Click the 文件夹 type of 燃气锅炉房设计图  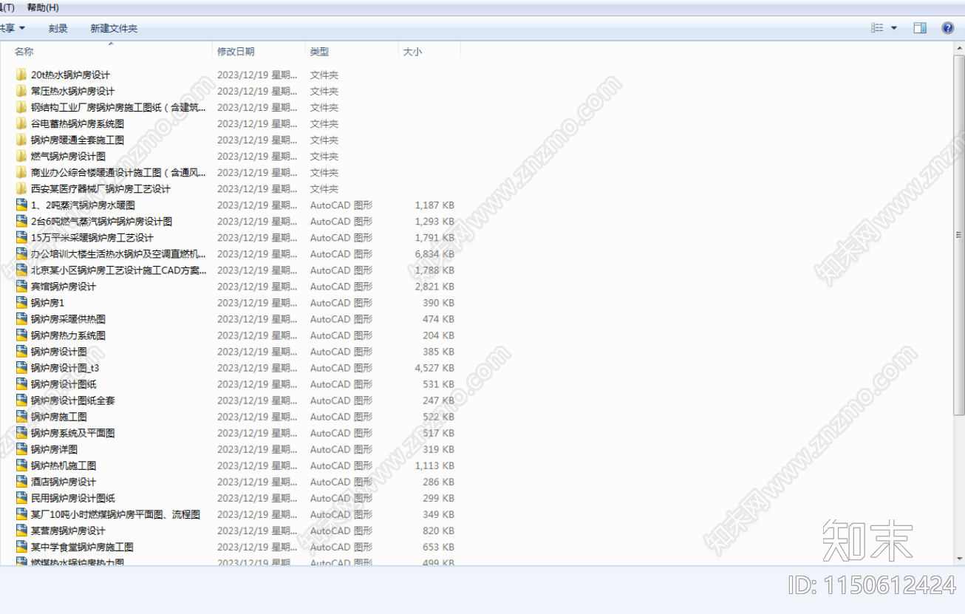click(324, 156)
